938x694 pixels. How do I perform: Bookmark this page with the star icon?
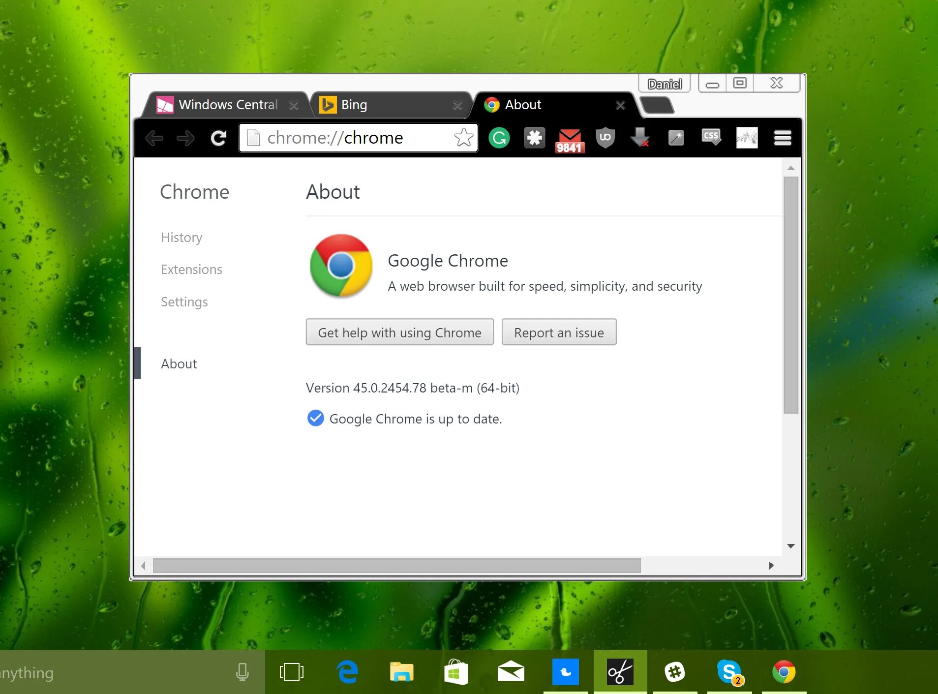coord(463,138)
